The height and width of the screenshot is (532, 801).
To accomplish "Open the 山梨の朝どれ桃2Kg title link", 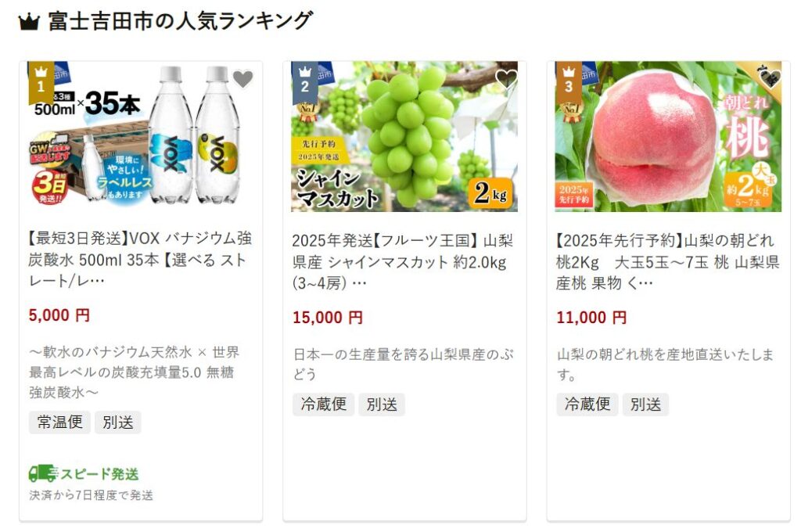I will pos(668,261).
